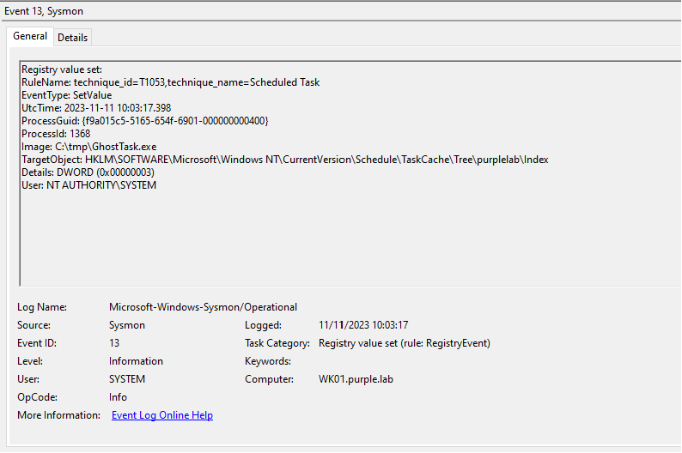Click the Image path GhostTask.exe line
The width and height of the screenshot is (682, 453).
click(x=89, y=147)
